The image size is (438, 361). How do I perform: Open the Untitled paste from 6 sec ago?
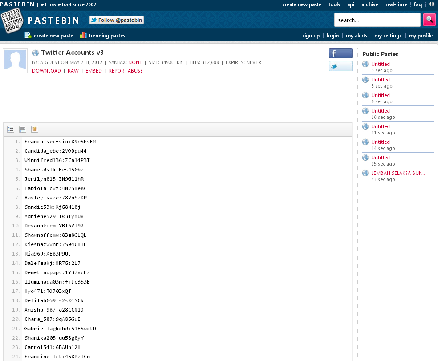(381, 95)
